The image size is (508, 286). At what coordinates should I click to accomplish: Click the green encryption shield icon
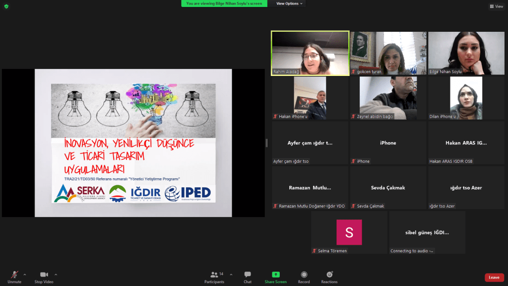click(6, 6)
